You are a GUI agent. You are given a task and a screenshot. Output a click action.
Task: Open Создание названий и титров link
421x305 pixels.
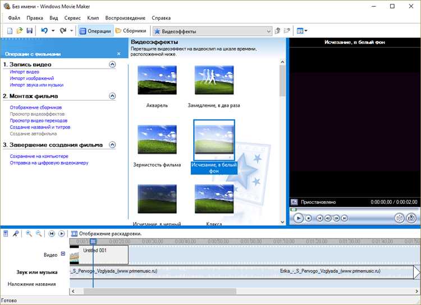click(40, 127)
